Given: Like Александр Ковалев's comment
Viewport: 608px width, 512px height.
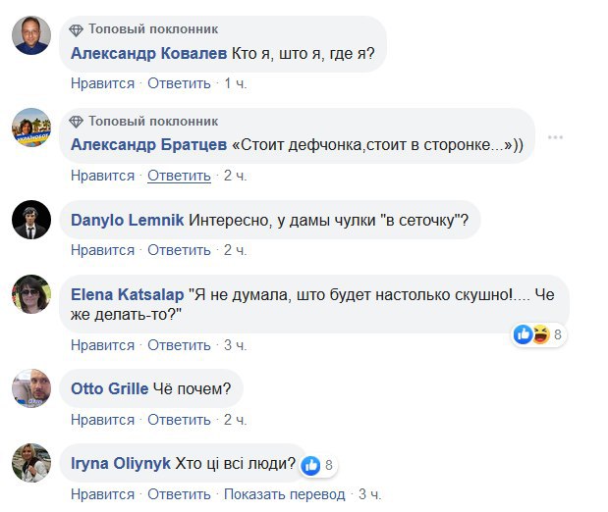Looking at the screenshot, I should click(x=102, y=83).
